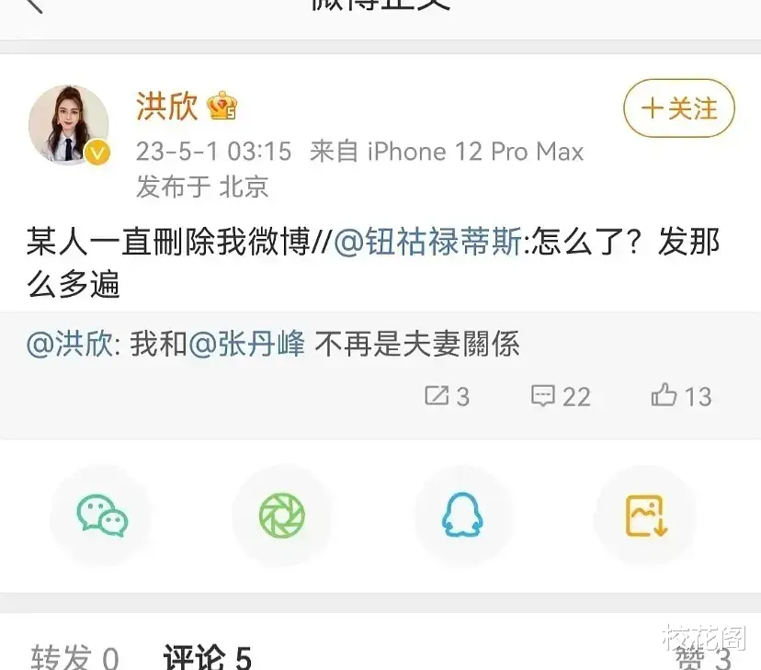The image size is (761, 670).
Task: Switch to the 评论 5 tab
Action: (208, 657)
